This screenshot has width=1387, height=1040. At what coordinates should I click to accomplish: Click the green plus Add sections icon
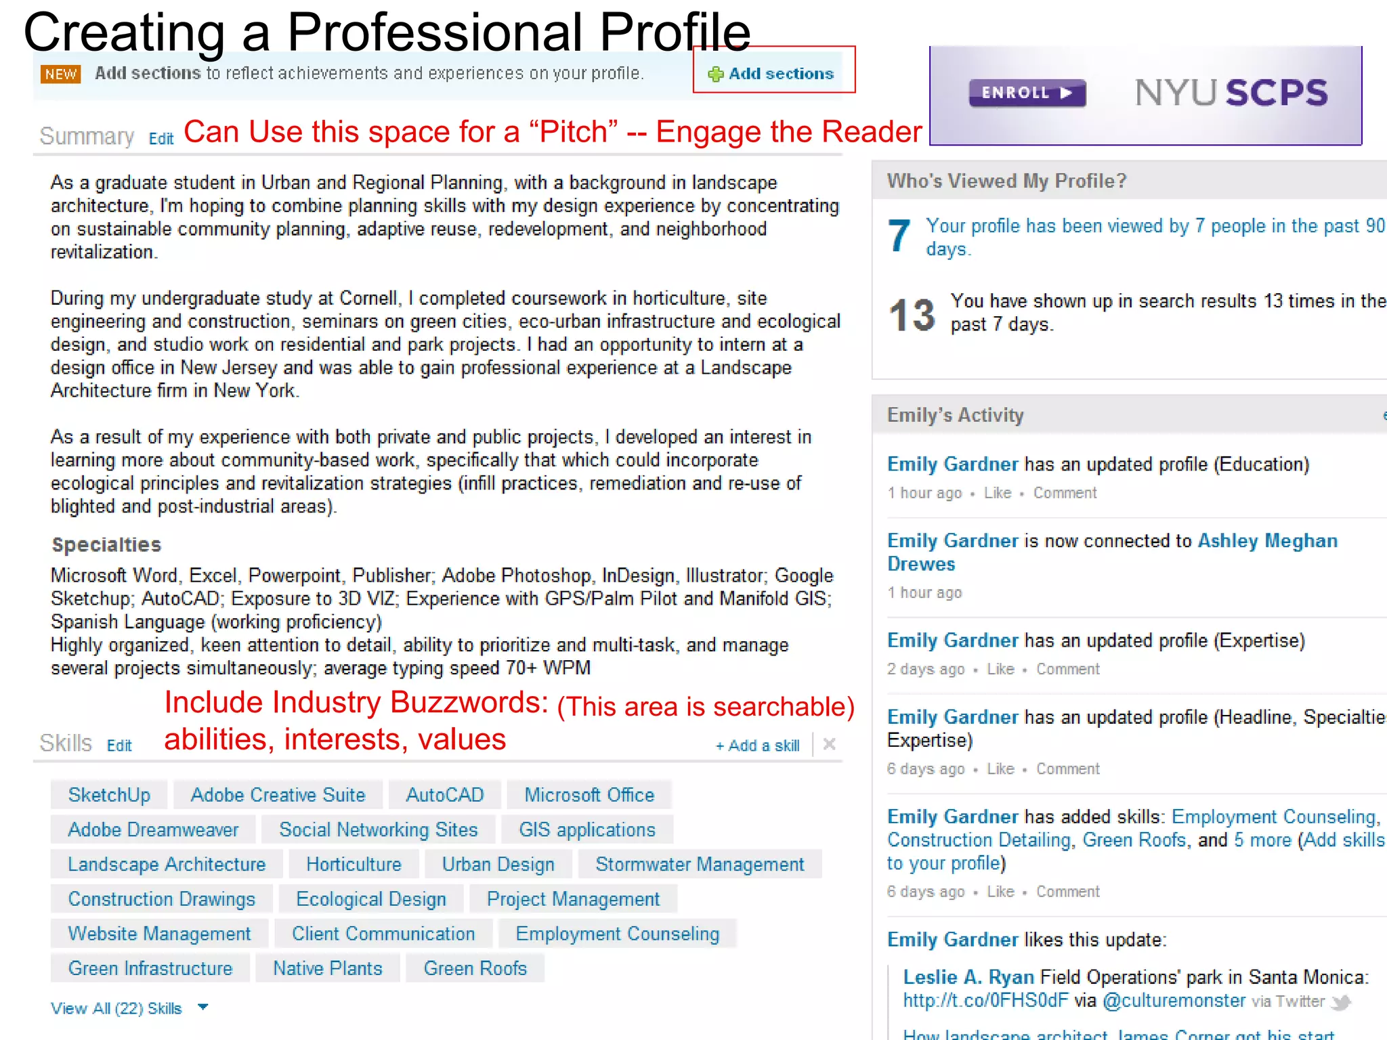715,74
